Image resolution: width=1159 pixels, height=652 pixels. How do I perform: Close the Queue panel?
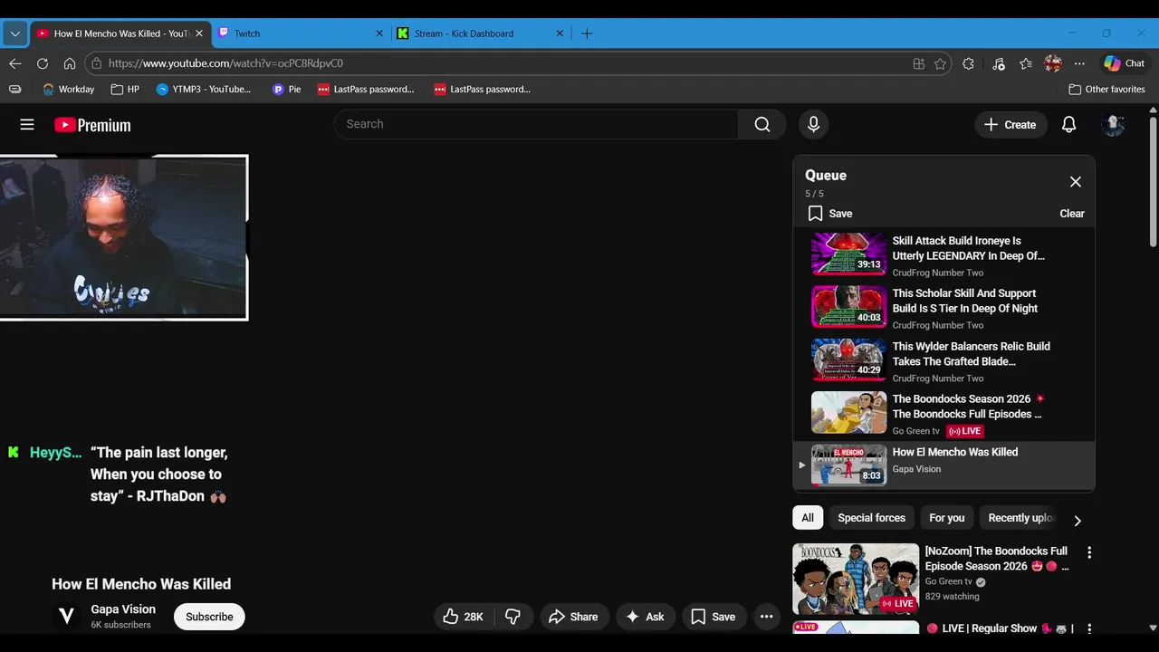[x=1076, y=182]
